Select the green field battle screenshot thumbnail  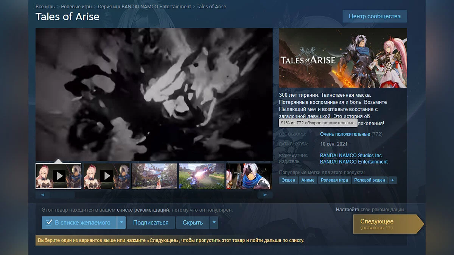[x=202, y=176]
